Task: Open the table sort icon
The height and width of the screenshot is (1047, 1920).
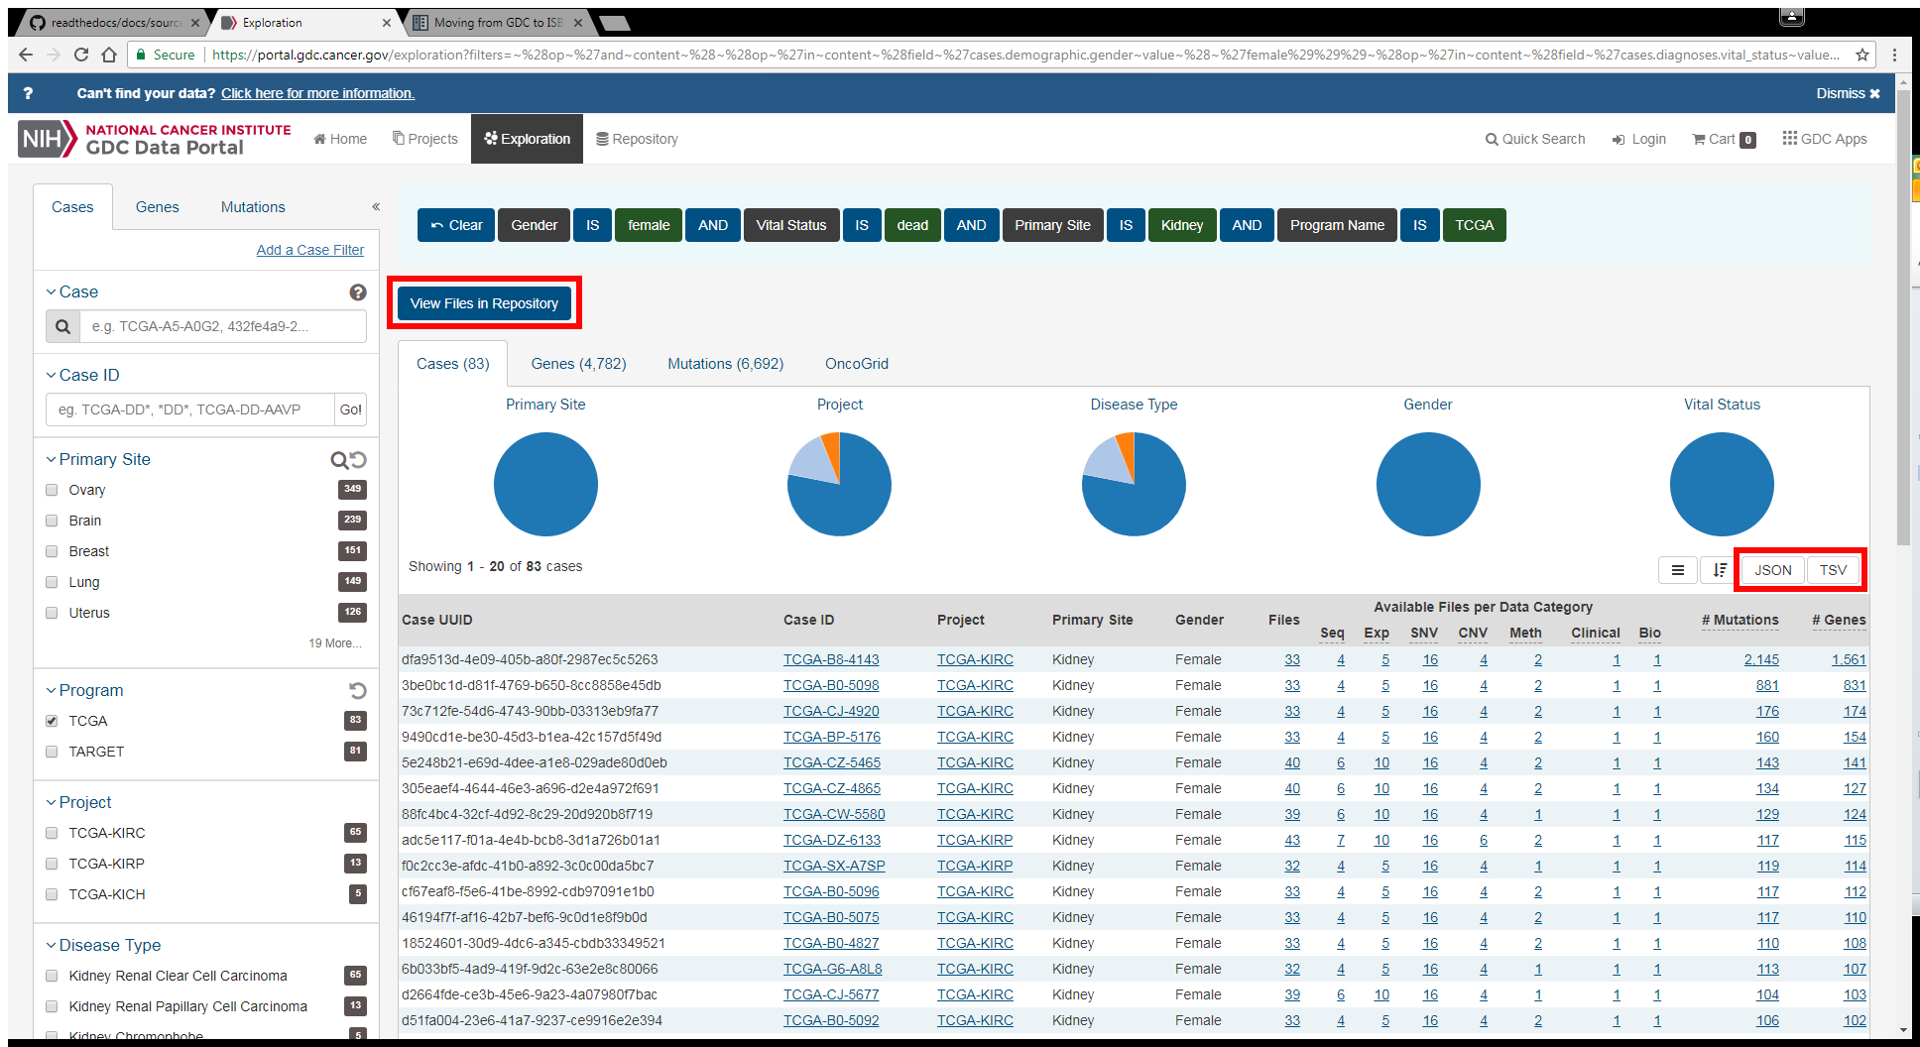Action: (x=1720, y=570)
